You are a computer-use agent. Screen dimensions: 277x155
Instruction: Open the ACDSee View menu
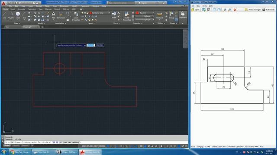(198, 6)
